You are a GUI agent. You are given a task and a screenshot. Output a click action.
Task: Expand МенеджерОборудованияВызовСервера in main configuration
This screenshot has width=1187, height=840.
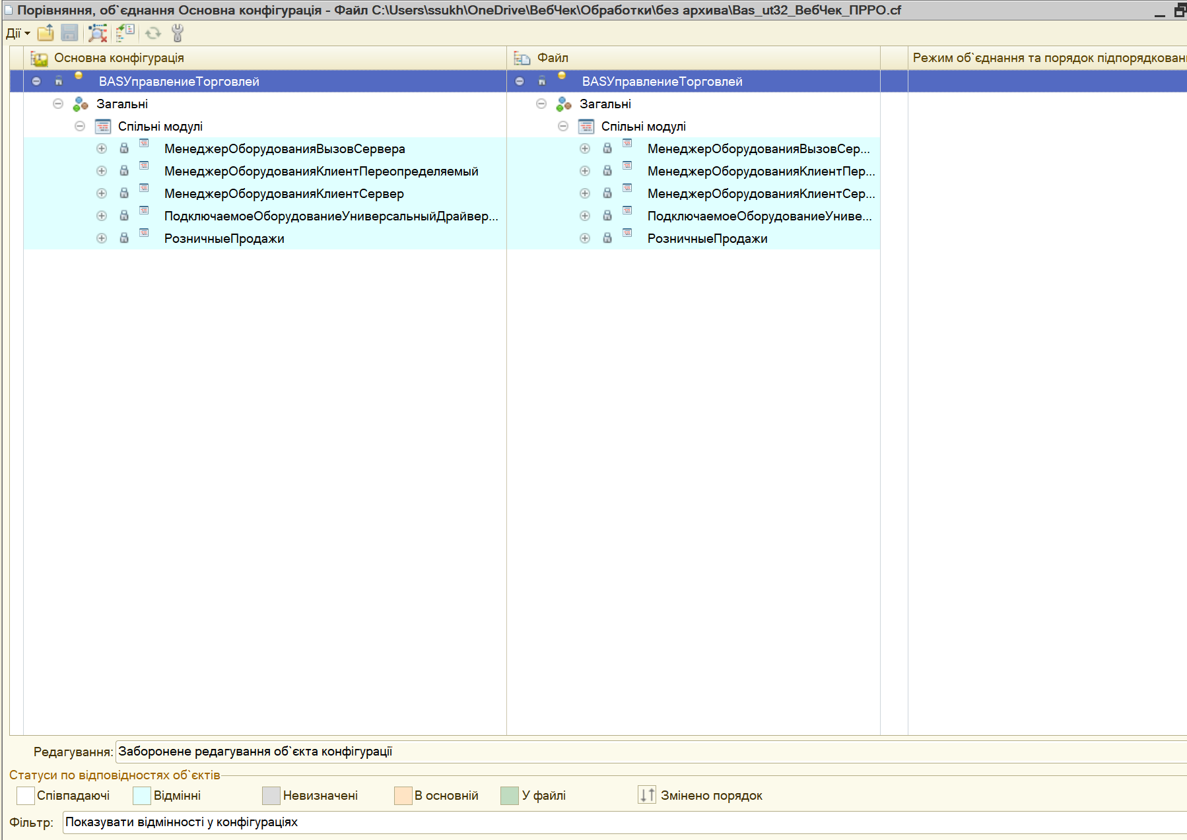click(102, 148)
